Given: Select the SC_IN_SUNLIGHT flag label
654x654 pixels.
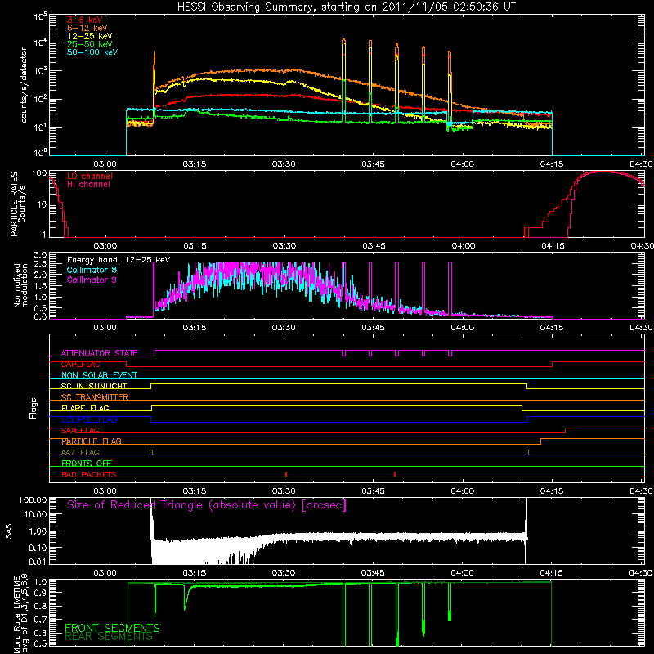Looking at the screenshot, I should 94,386.
